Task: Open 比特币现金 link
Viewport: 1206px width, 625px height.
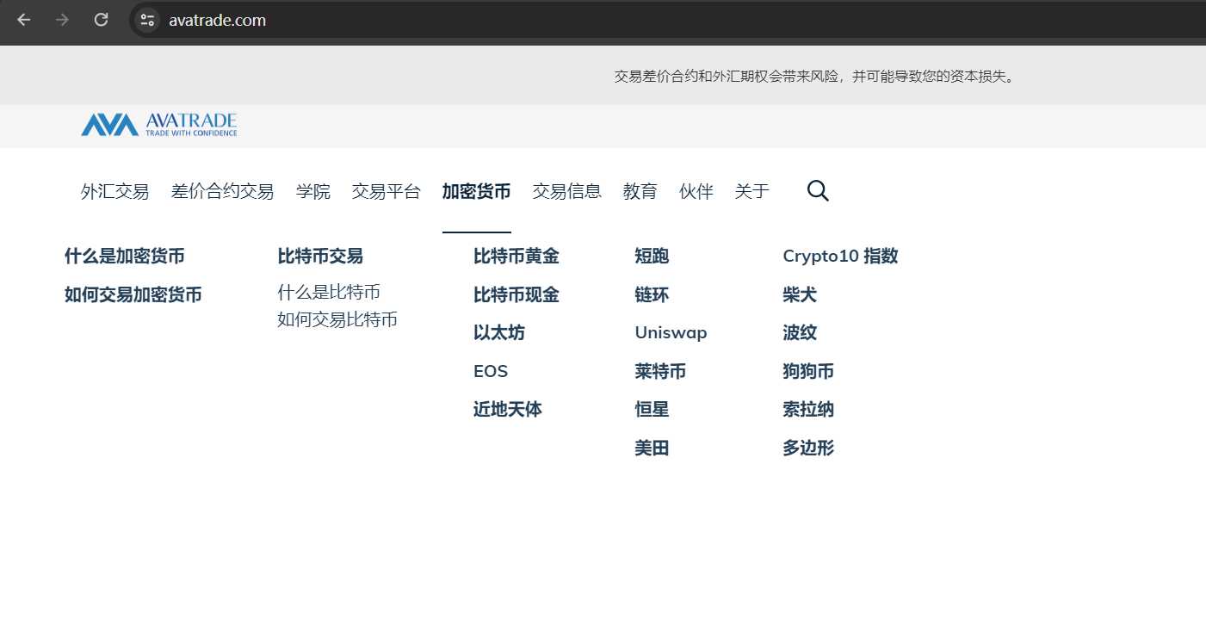Action: click(x=516, y=295)
